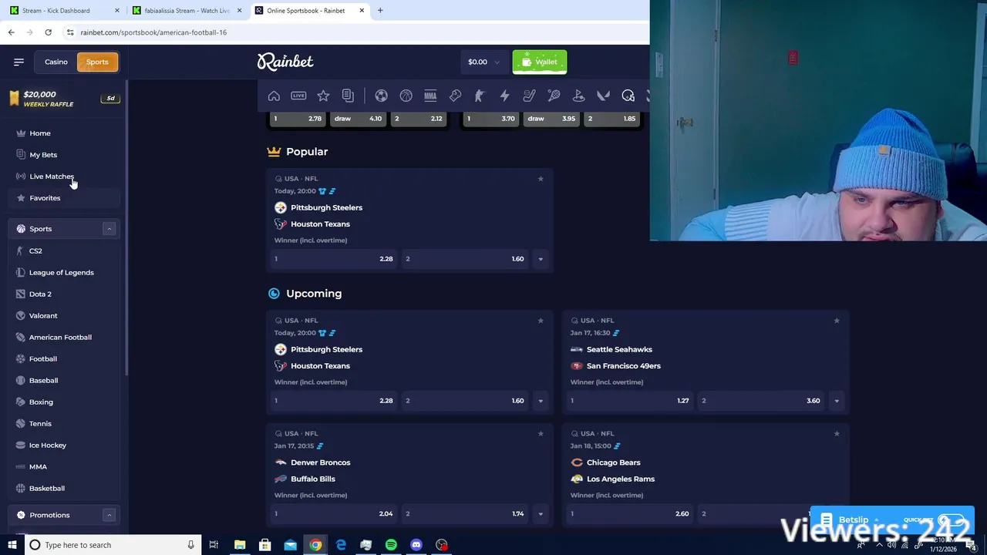This screenshot has width=987, height=555.
Task: Open the hamburger menu icon
Action: point(19,62)
